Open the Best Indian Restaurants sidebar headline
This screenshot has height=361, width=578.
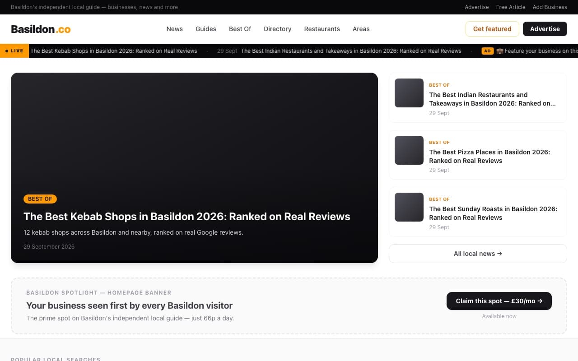(x=492, y=99)
